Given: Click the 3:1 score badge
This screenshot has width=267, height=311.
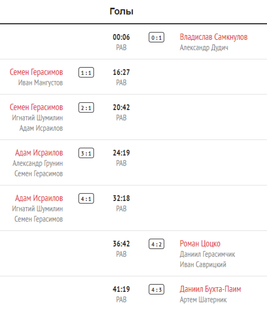Looking at the screenshot, I should [x=86, y=153].
